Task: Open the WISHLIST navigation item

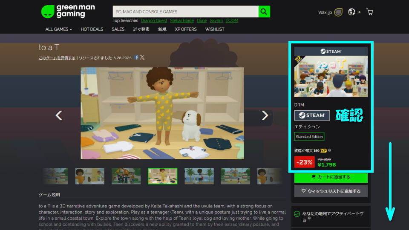Action: 214,29
